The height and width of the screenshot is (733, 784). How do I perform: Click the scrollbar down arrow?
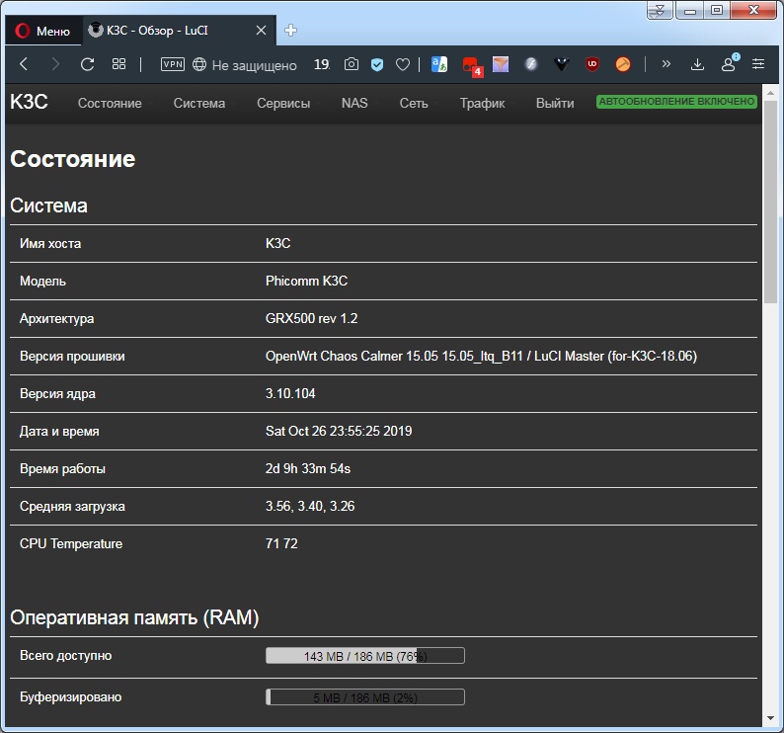click(x=770, y=718)
